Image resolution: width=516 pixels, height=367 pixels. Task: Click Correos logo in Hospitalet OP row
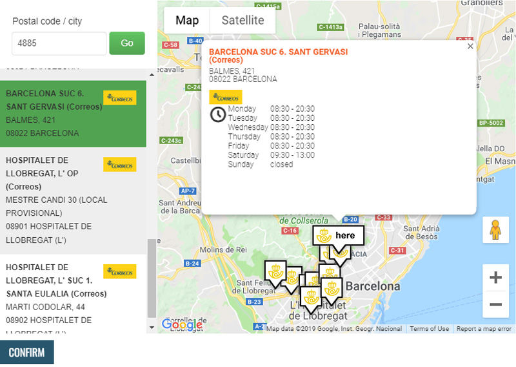click(120, 165)
